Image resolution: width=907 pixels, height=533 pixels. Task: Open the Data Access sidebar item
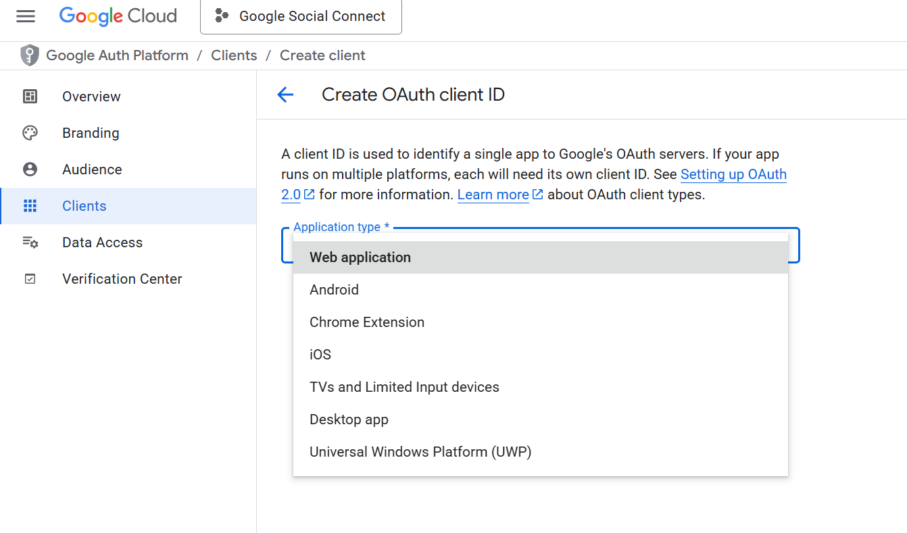coord(128,243)
